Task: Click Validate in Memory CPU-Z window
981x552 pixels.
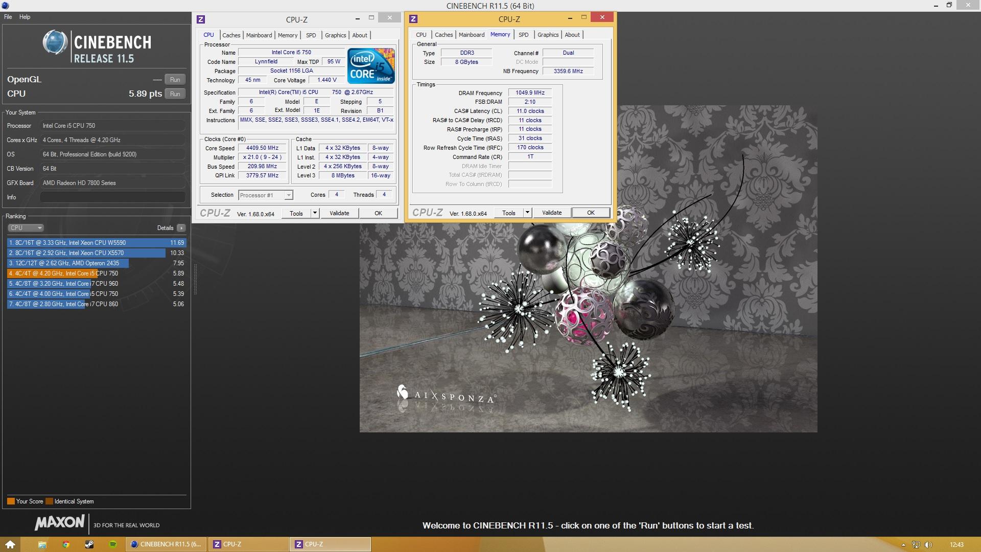Action: (552, 213)
